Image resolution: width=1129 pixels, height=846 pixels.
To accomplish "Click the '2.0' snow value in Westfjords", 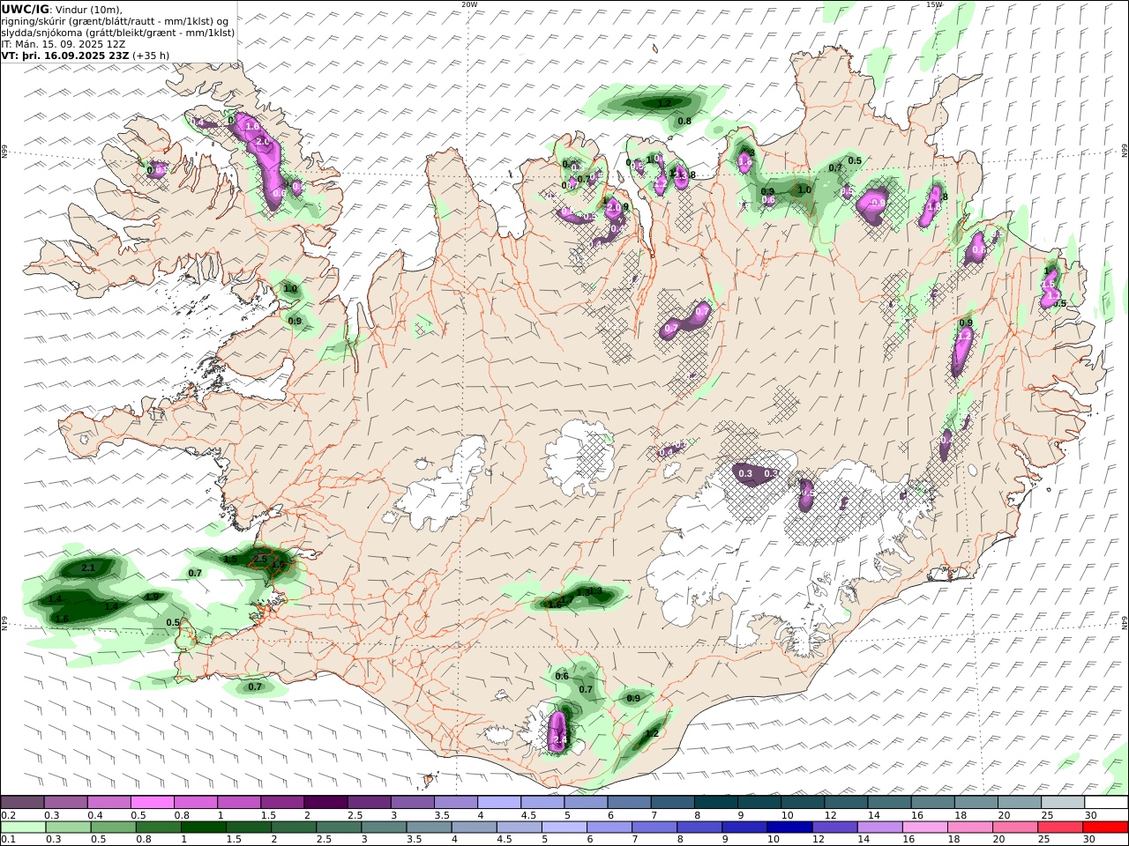I will tap(262, 142).
